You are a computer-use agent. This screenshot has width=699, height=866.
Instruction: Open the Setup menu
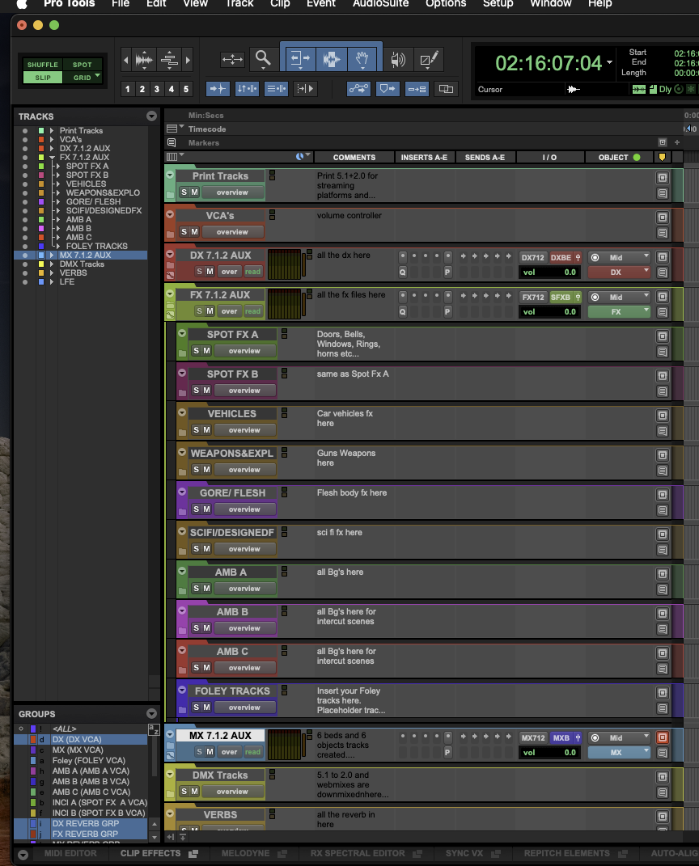point(498,4)
